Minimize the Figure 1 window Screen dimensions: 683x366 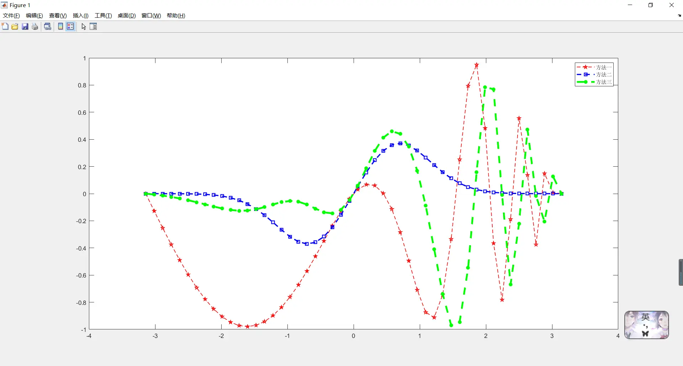pos(630,5)
